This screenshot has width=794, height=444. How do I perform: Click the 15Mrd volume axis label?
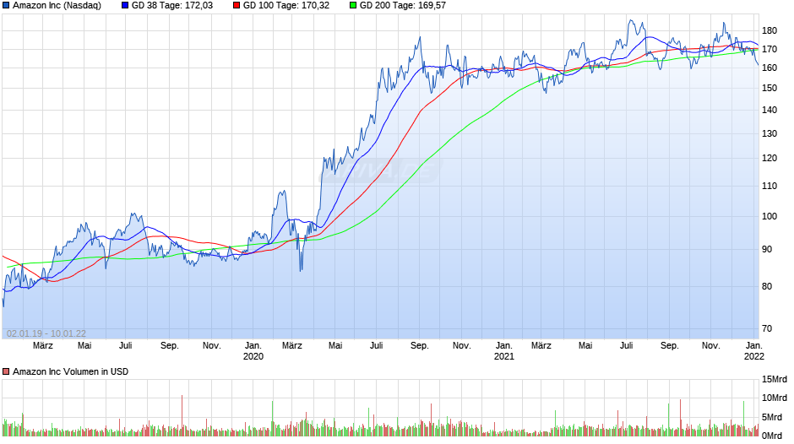coord(775,379)
